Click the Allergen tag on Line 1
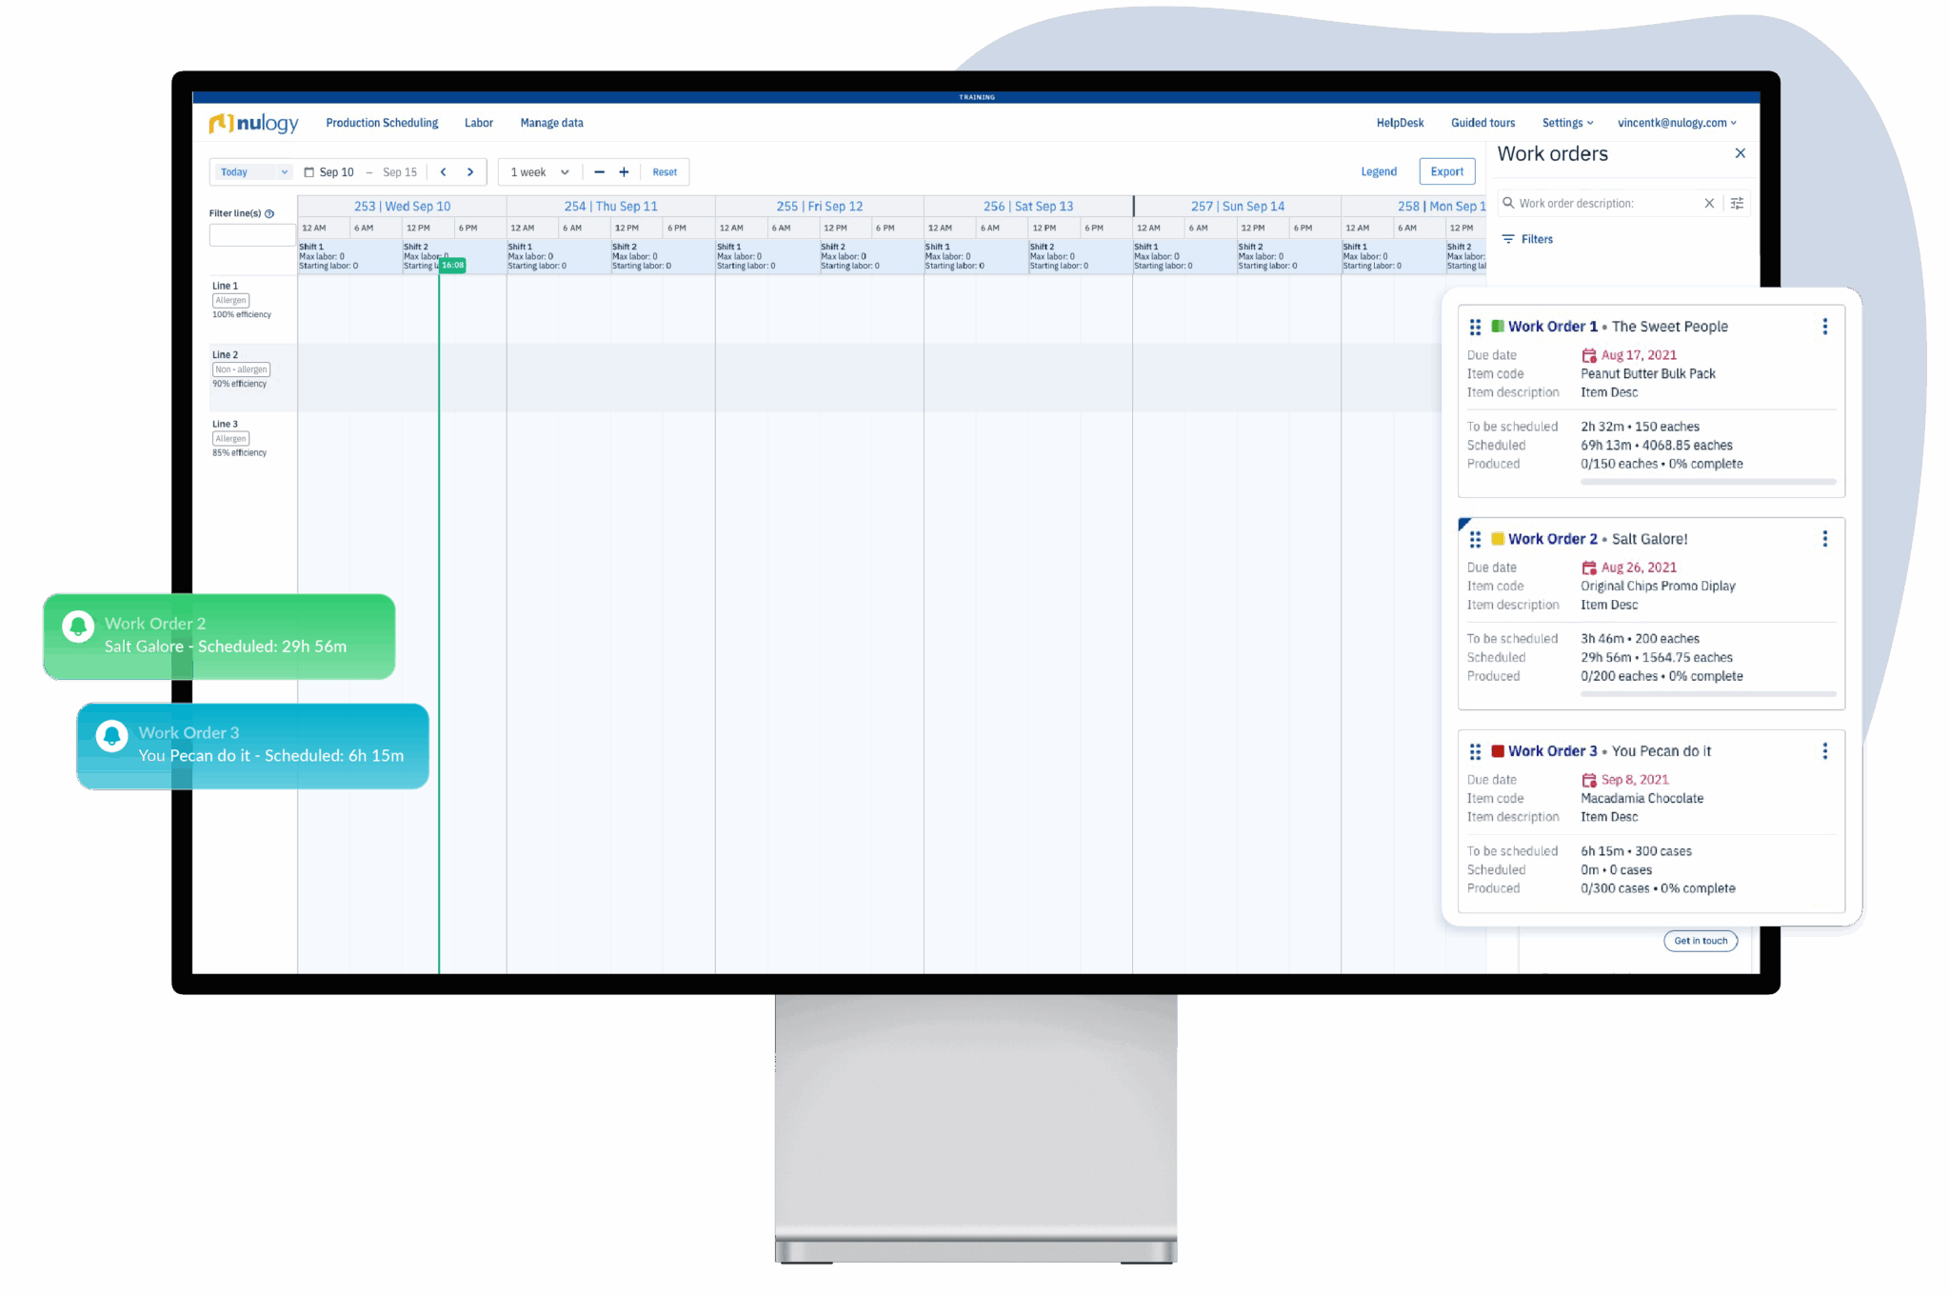Image resolution: width=1950 pixels, height=1295 pixels. (230, 299)
